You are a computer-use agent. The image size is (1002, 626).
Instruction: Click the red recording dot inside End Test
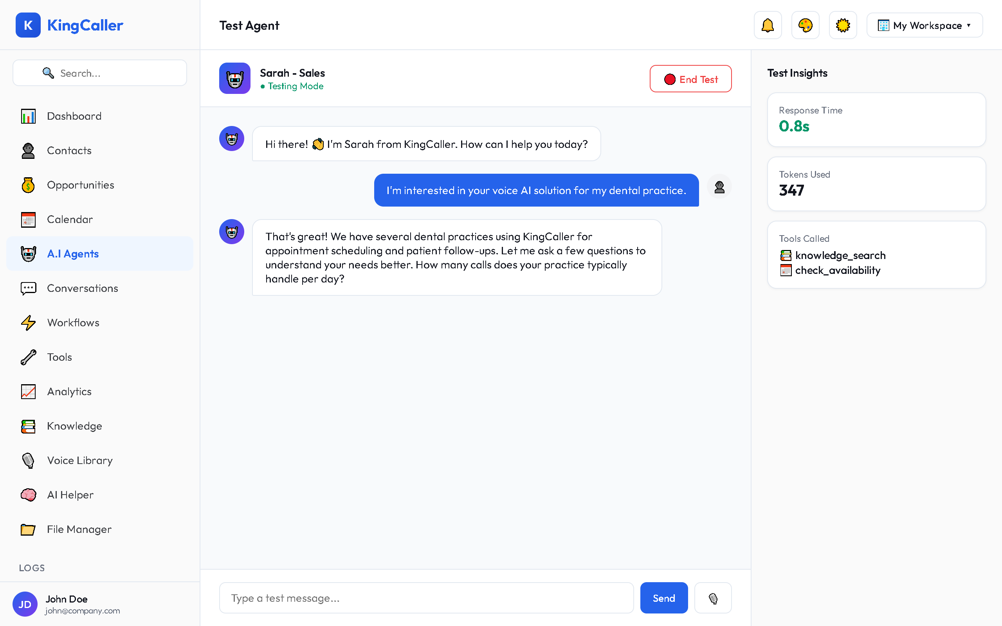click(670, 79)
